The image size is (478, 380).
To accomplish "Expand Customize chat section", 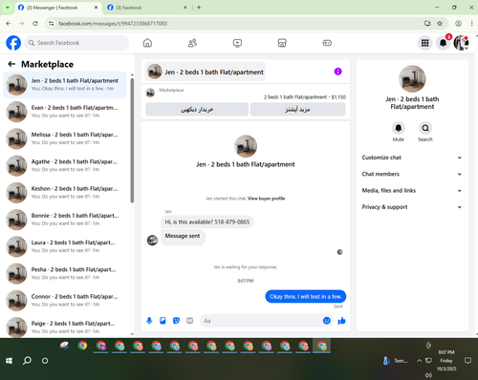I will [412, 158].
